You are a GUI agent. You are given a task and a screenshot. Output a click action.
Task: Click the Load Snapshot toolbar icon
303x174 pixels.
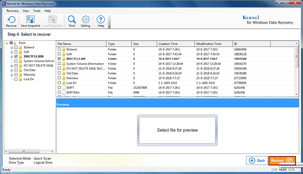[x=52, y=21]
